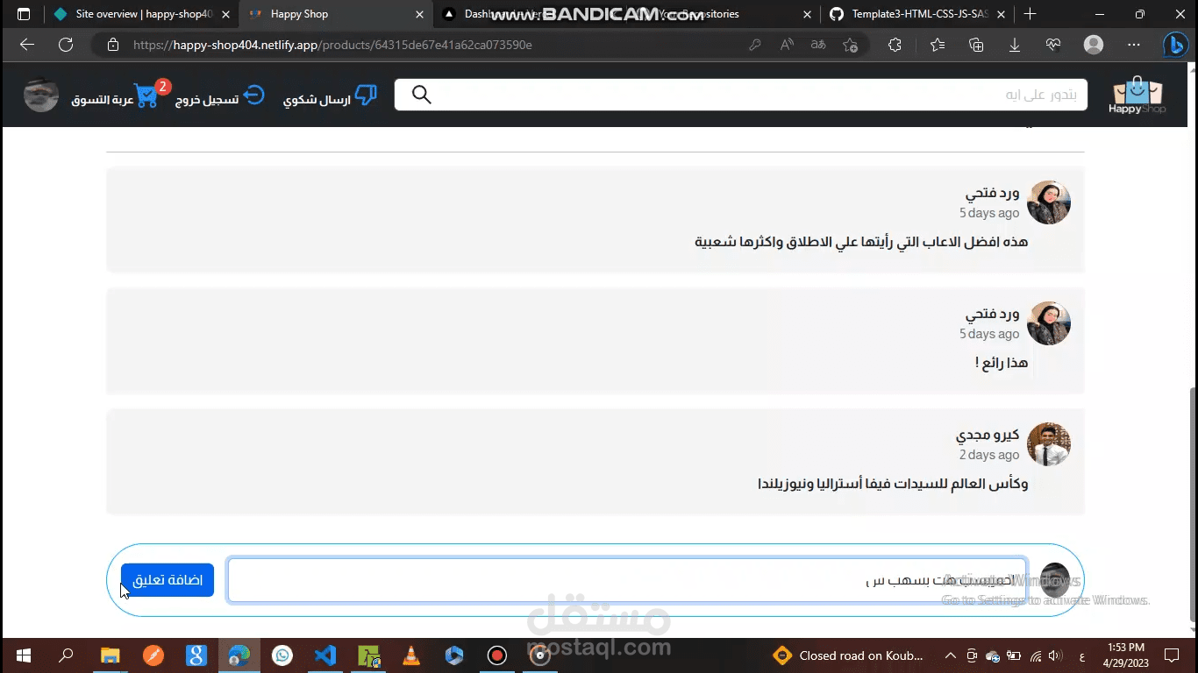Open the user profile avatar in header
1198x673 pixels.
point(41,96)
